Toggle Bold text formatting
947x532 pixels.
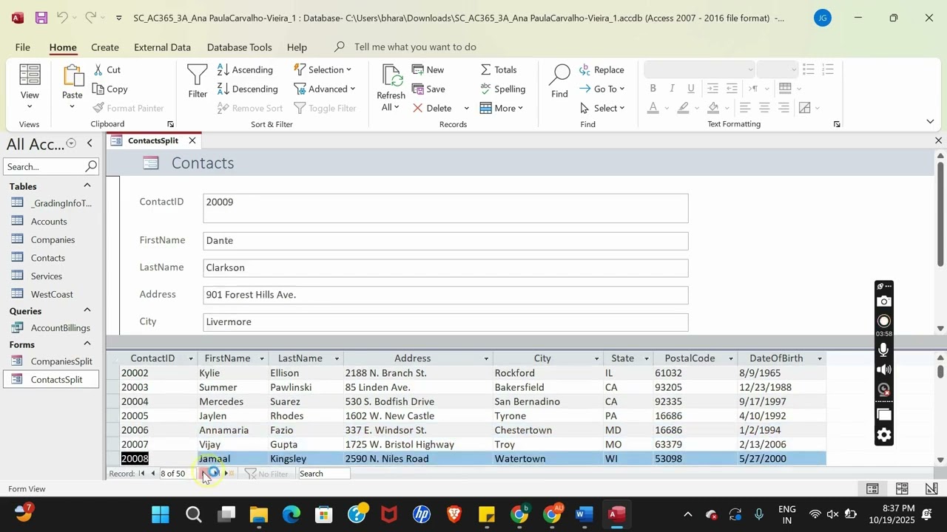pyautogui.click(x=653, y=89)
